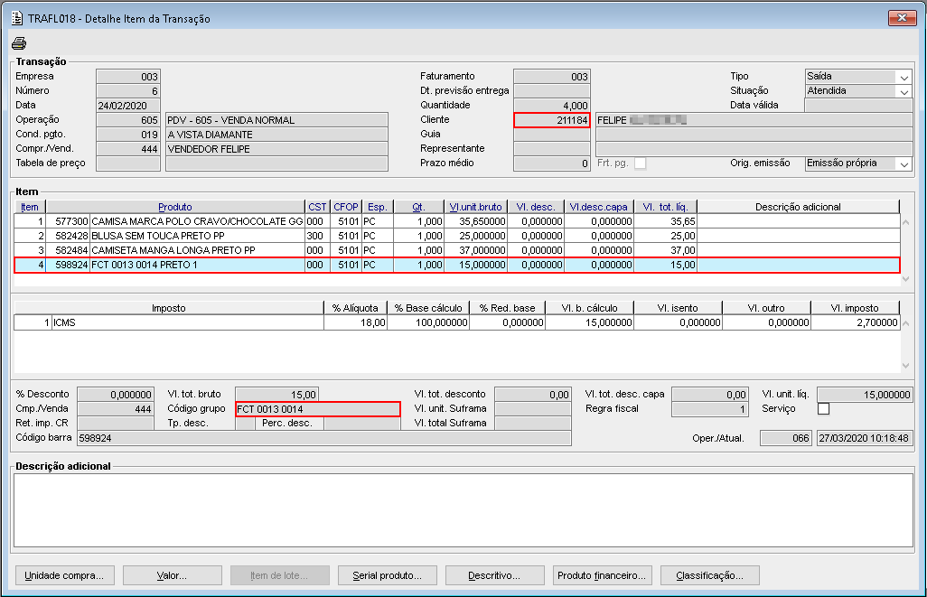Click the printer icon in toolbar
927x597 pixels.
(19, 43)
